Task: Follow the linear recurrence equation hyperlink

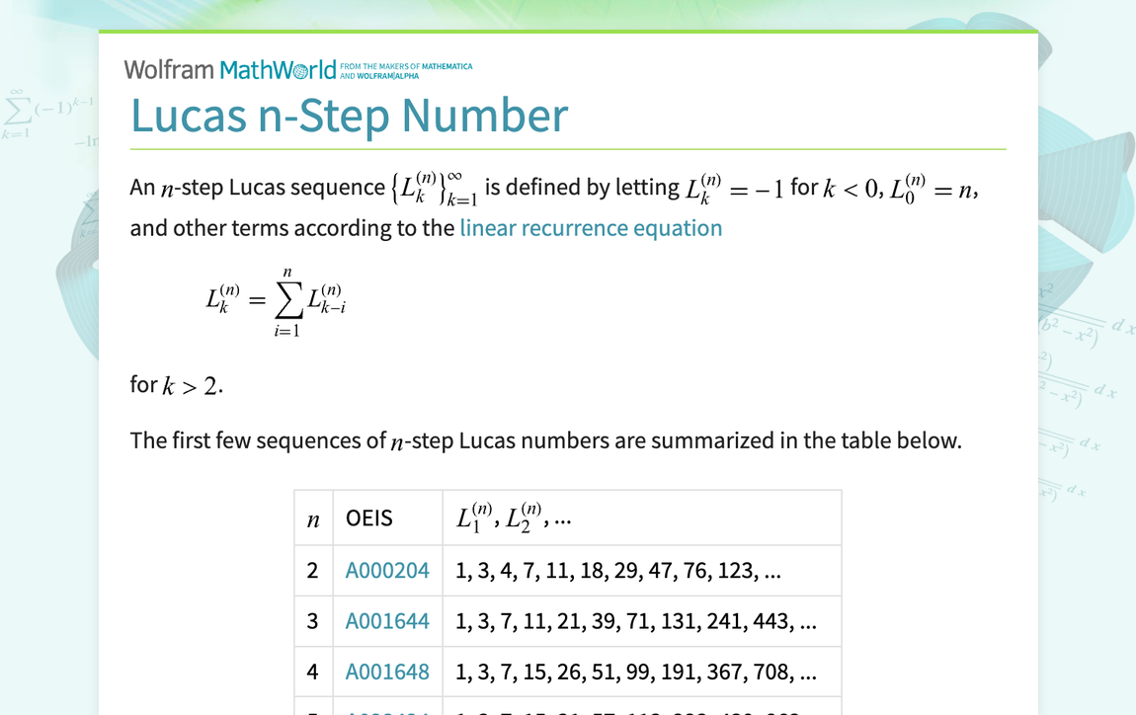Action: (x=589, y=227)
